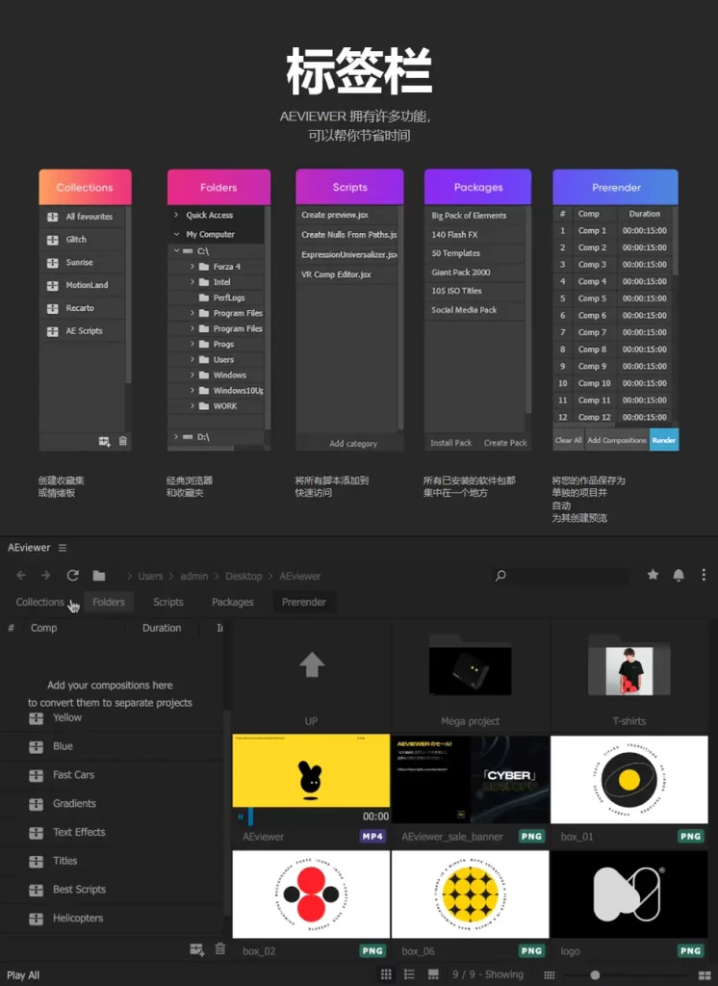The height and width of the screenshot is (986, 718).
Task: Open the Packages tab in AEviewer
Action: coord(233,602)
